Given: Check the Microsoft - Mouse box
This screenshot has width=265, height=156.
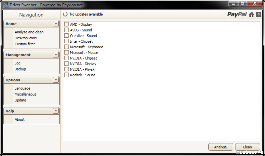Looking at the screenshot, I should 67,53.
